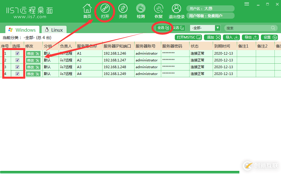281x174 pixels.
Task: Click the 导出 export icon
Action: (250, 37)
